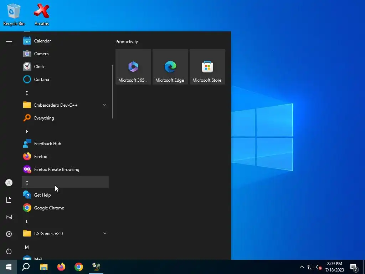Open Feedback Hub

coord(65,144)
